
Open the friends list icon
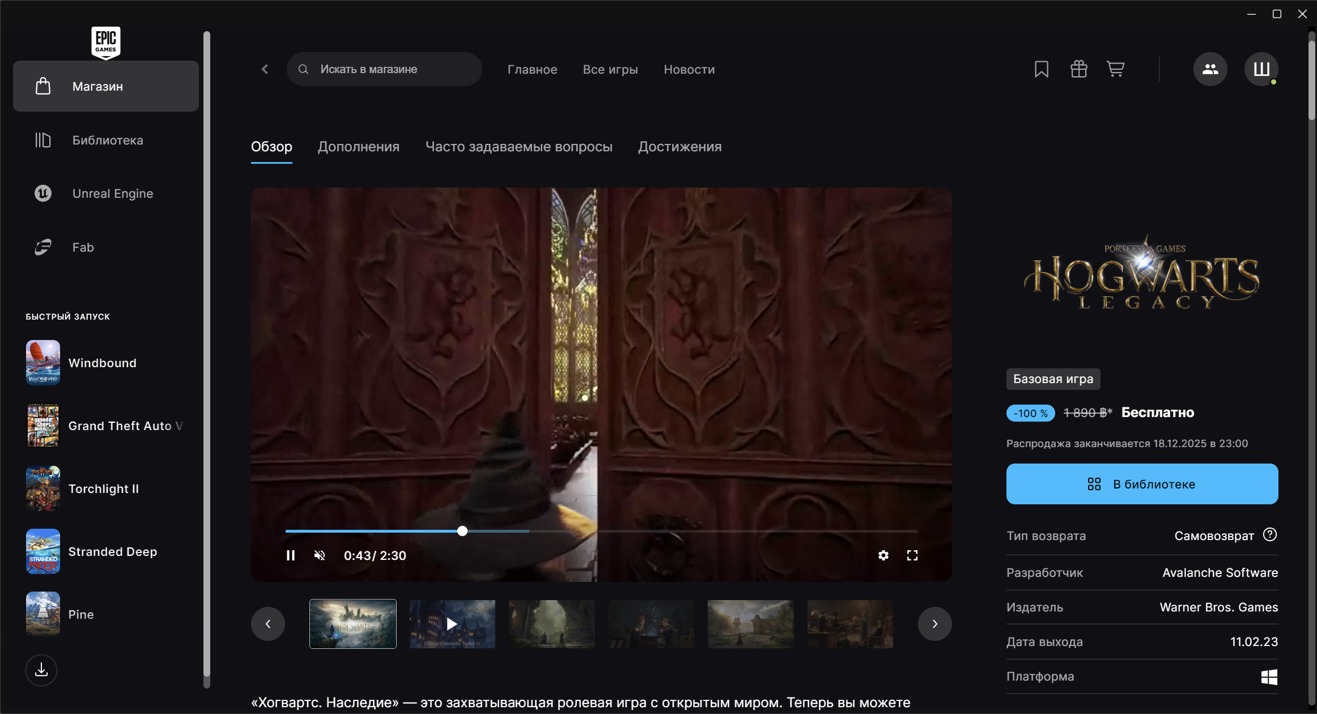pos(1210,69)
